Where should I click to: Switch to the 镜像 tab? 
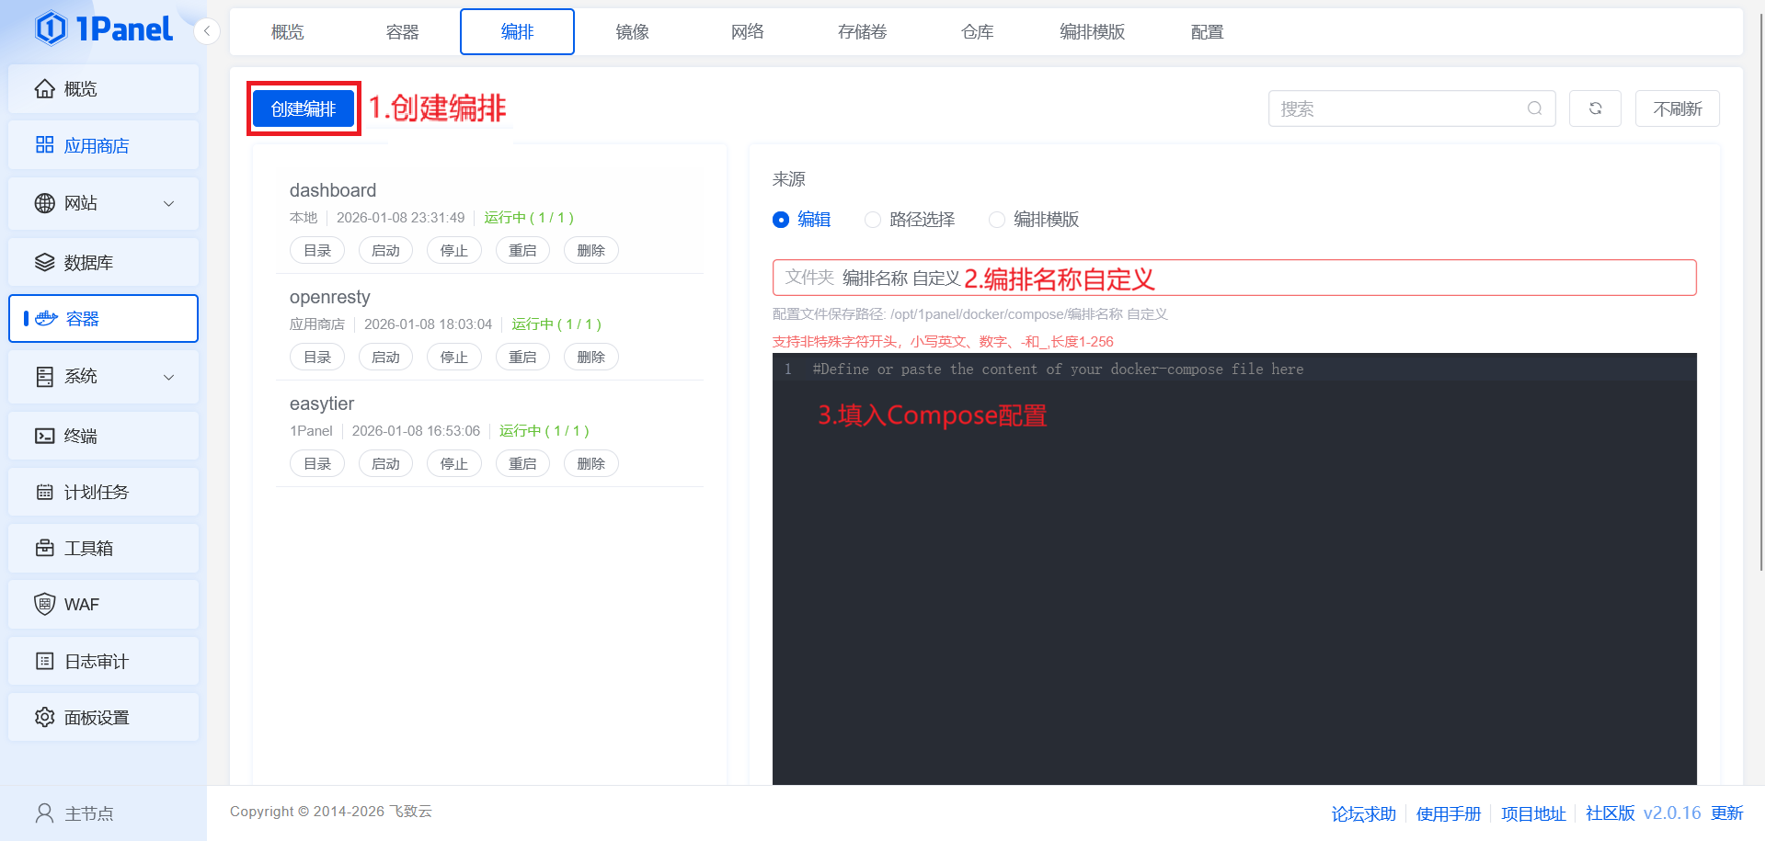click(632, 32)
